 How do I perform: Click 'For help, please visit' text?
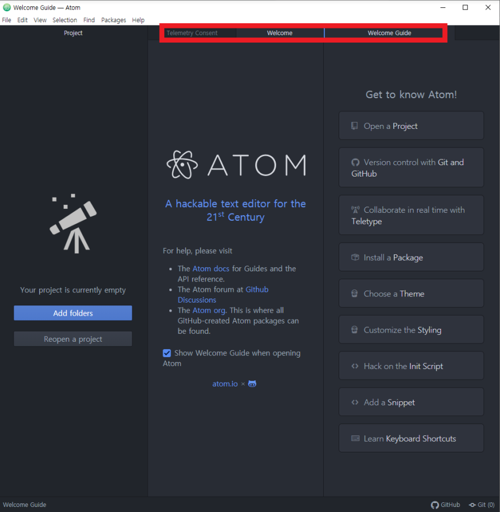coord(197,251)
